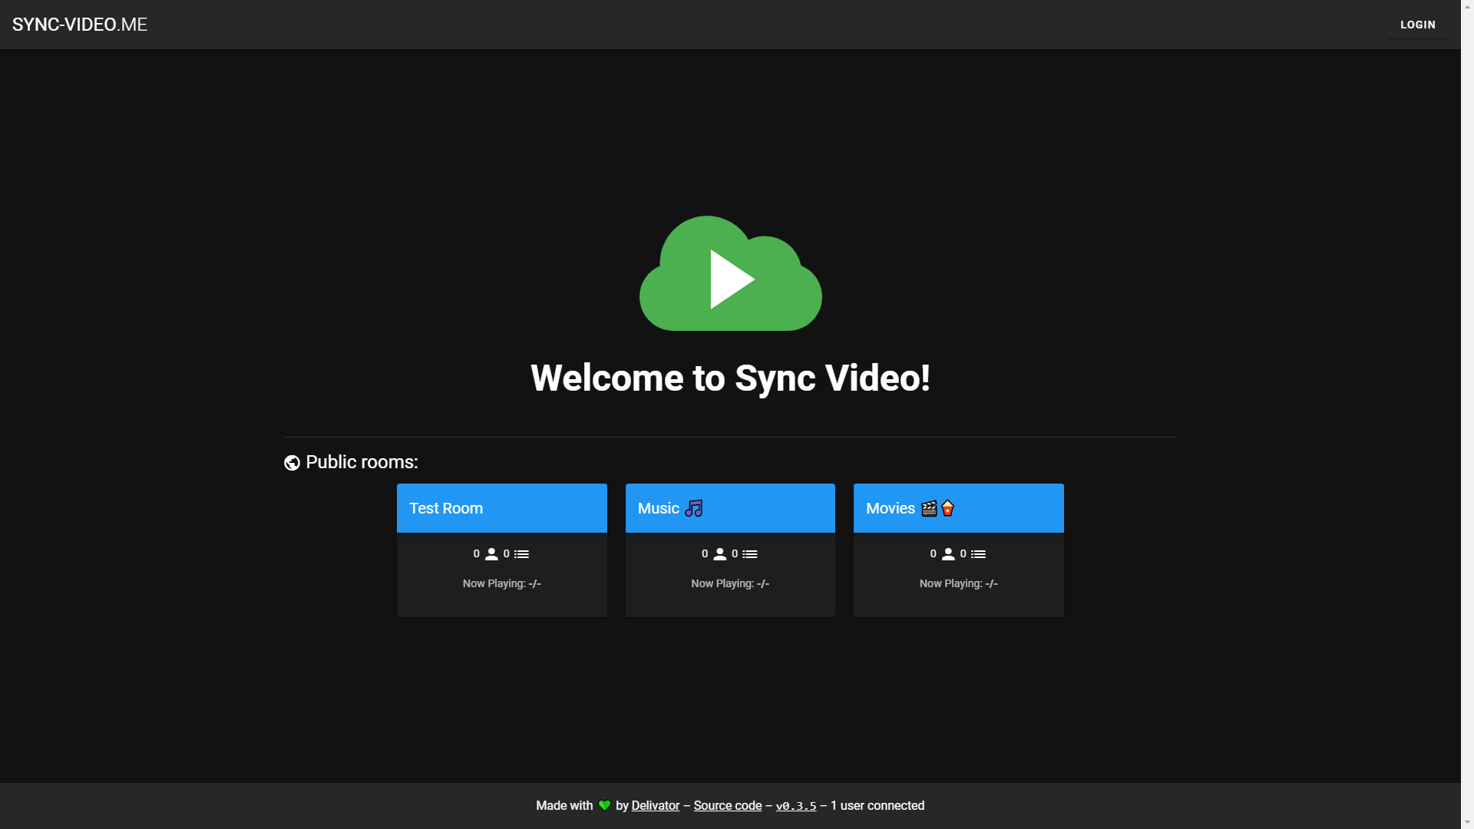Click Now Playing text in Music room
The width and height of the screenshot is (1474, 829).
coord(730,584)
